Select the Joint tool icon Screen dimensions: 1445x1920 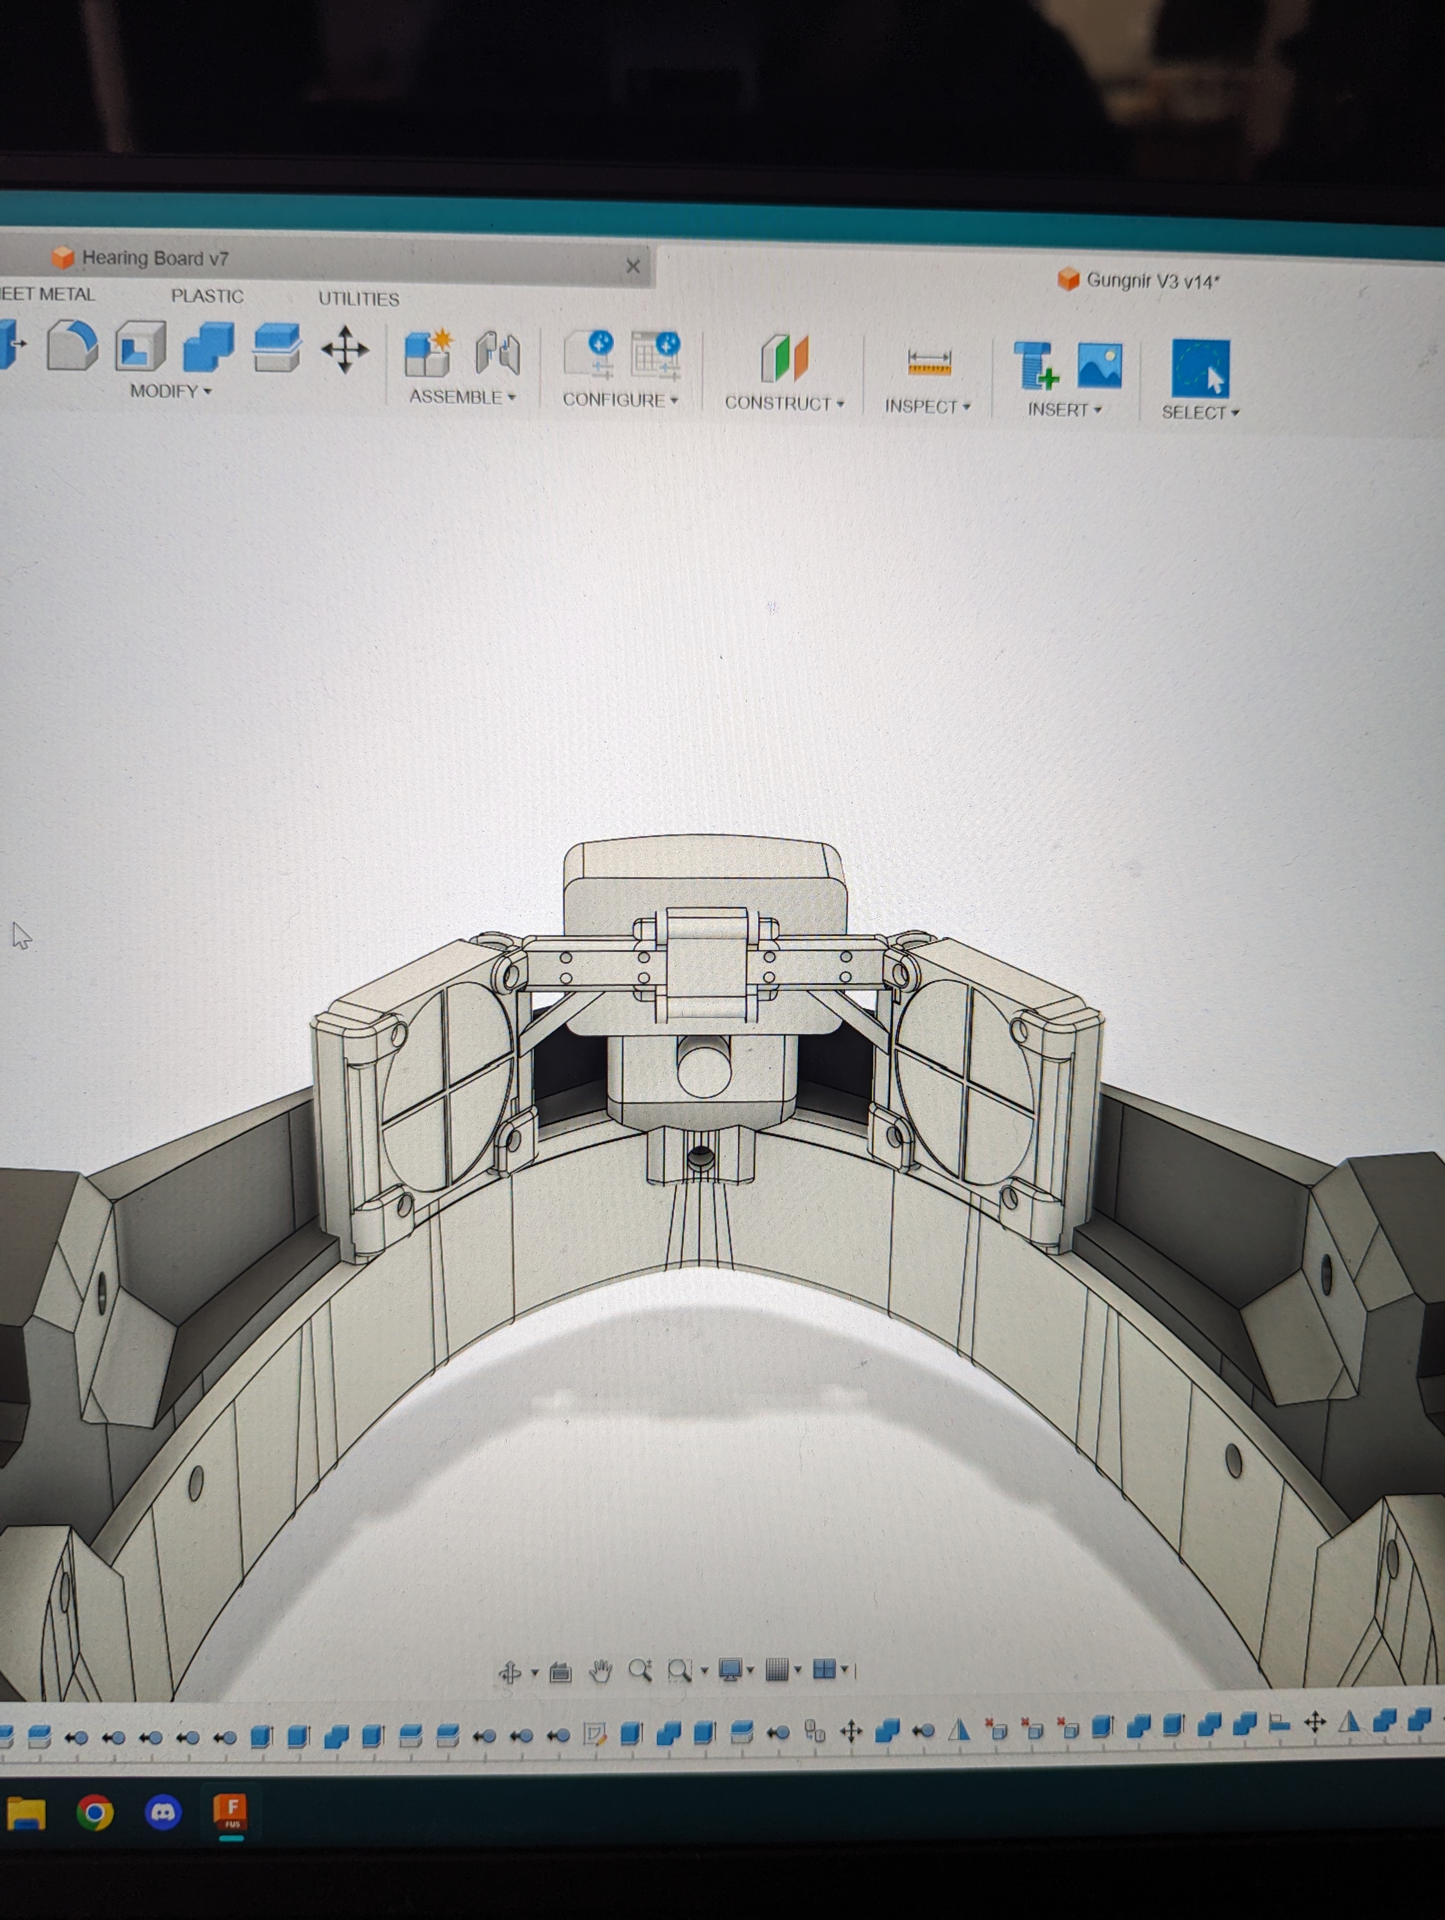click(x=498, y=354)
